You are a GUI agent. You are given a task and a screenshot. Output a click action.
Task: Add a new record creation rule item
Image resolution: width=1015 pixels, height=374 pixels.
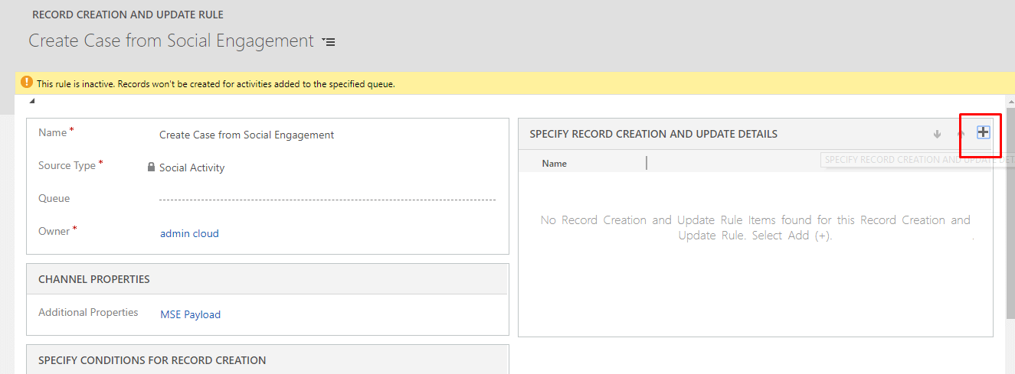click(x=983, y=132)
